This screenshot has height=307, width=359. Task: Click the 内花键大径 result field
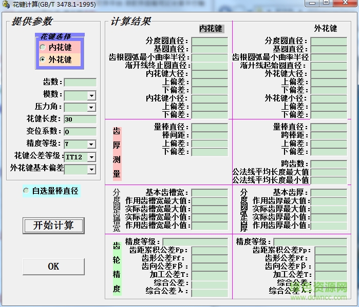[x=210, y=74]
